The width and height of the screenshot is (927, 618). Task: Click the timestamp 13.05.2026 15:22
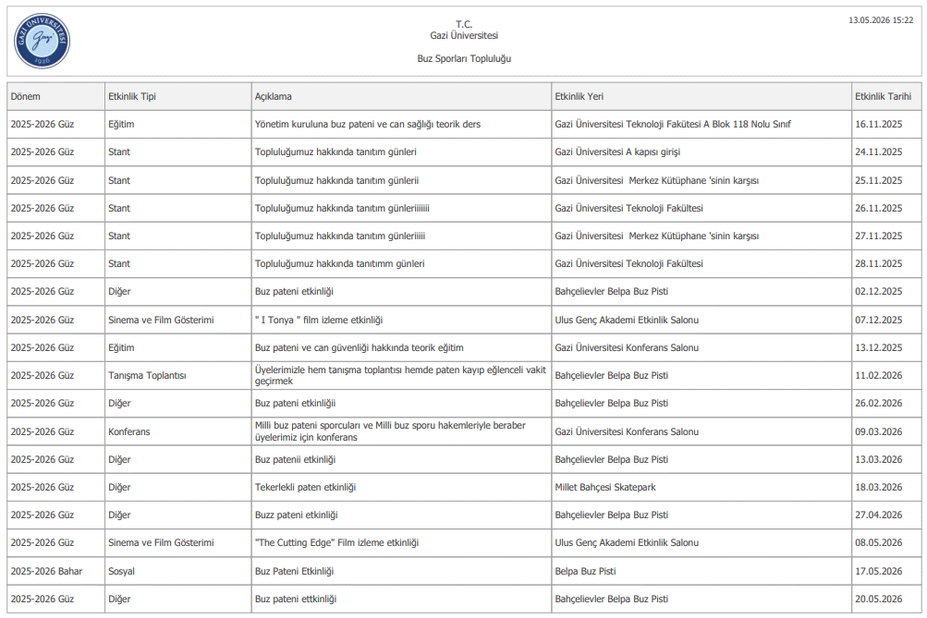coord(881,20)
